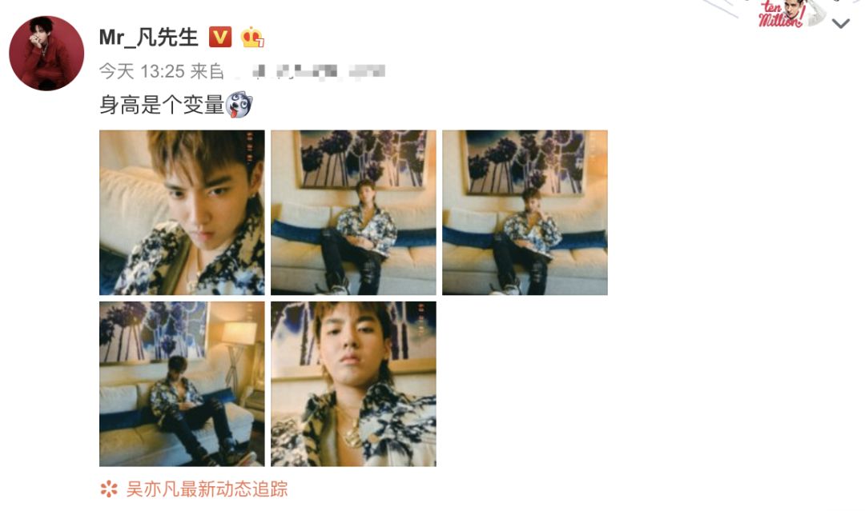
Task: Open the second photo sitting on sofa
Action: [354, 213]
